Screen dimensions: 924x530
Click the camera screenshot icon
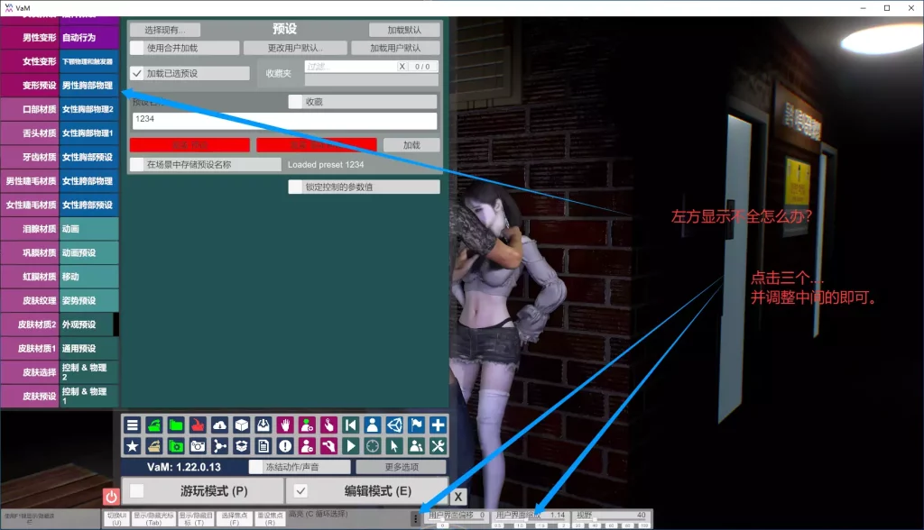pyautogui.click(x=198, y=445)
